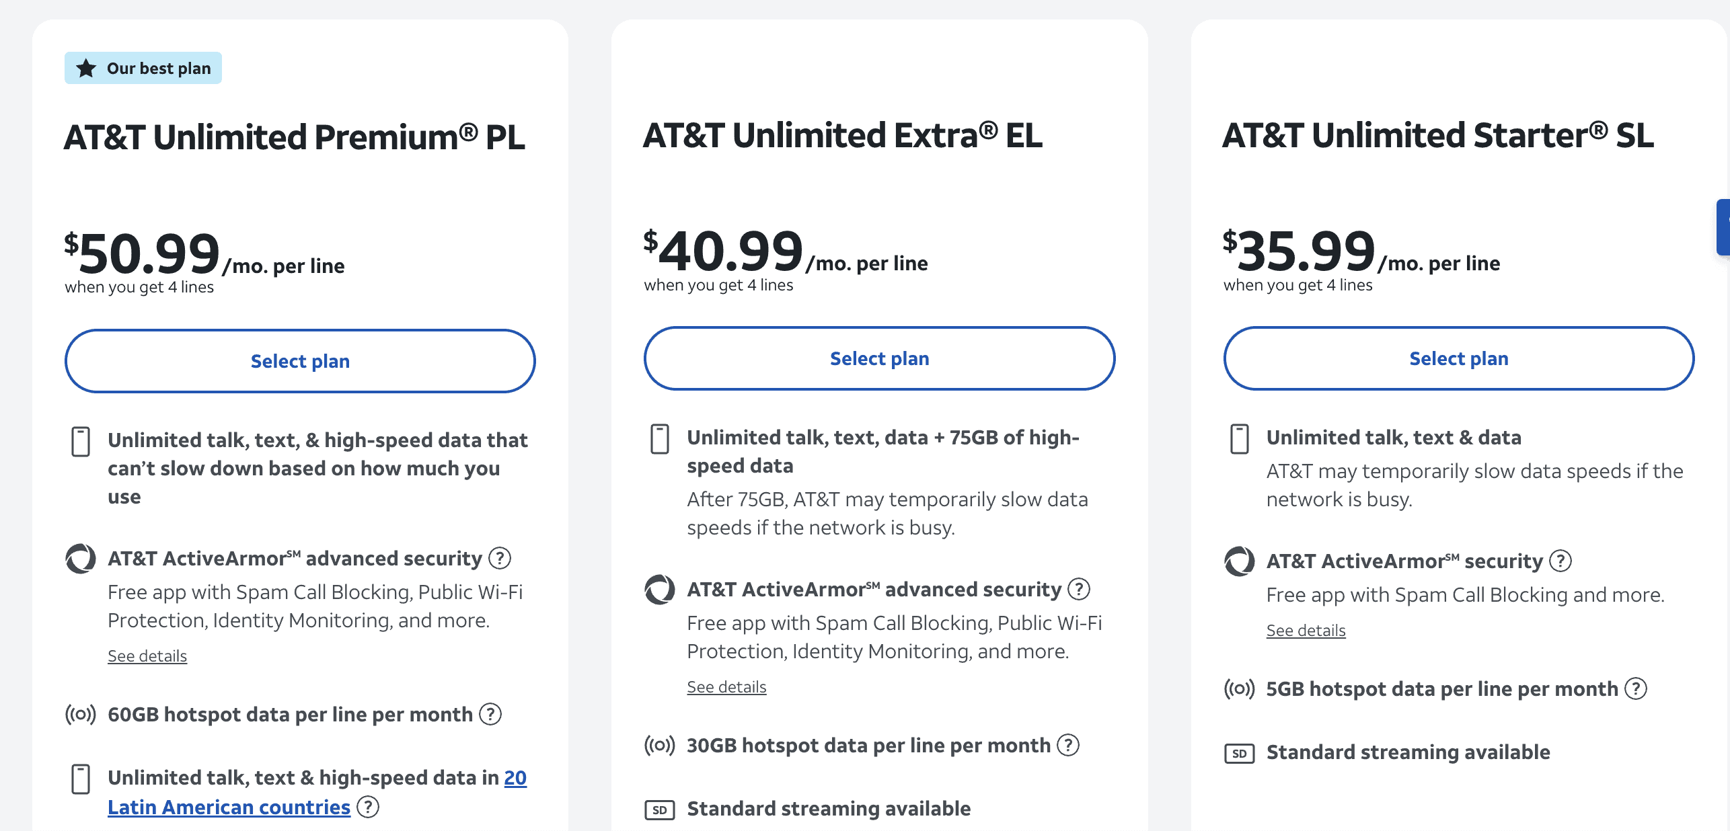The height and width of the screenshot is (831, 1730).
Task: Click hotspot signal icon in Starter plan
Action: coord(1239,689)
